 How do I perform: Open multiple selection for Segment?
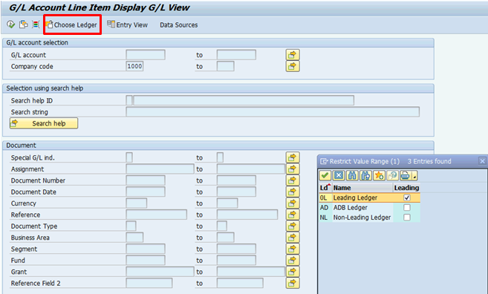tap(293, 249)
